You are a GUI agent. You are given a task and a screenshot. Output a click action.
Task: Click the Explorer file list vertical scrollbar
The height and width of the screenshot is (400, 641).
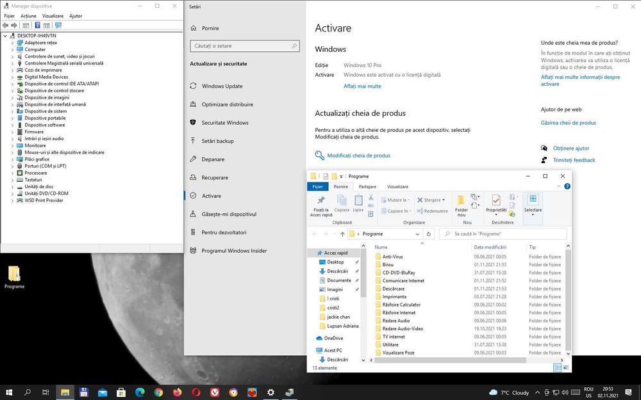pos(568,299)
